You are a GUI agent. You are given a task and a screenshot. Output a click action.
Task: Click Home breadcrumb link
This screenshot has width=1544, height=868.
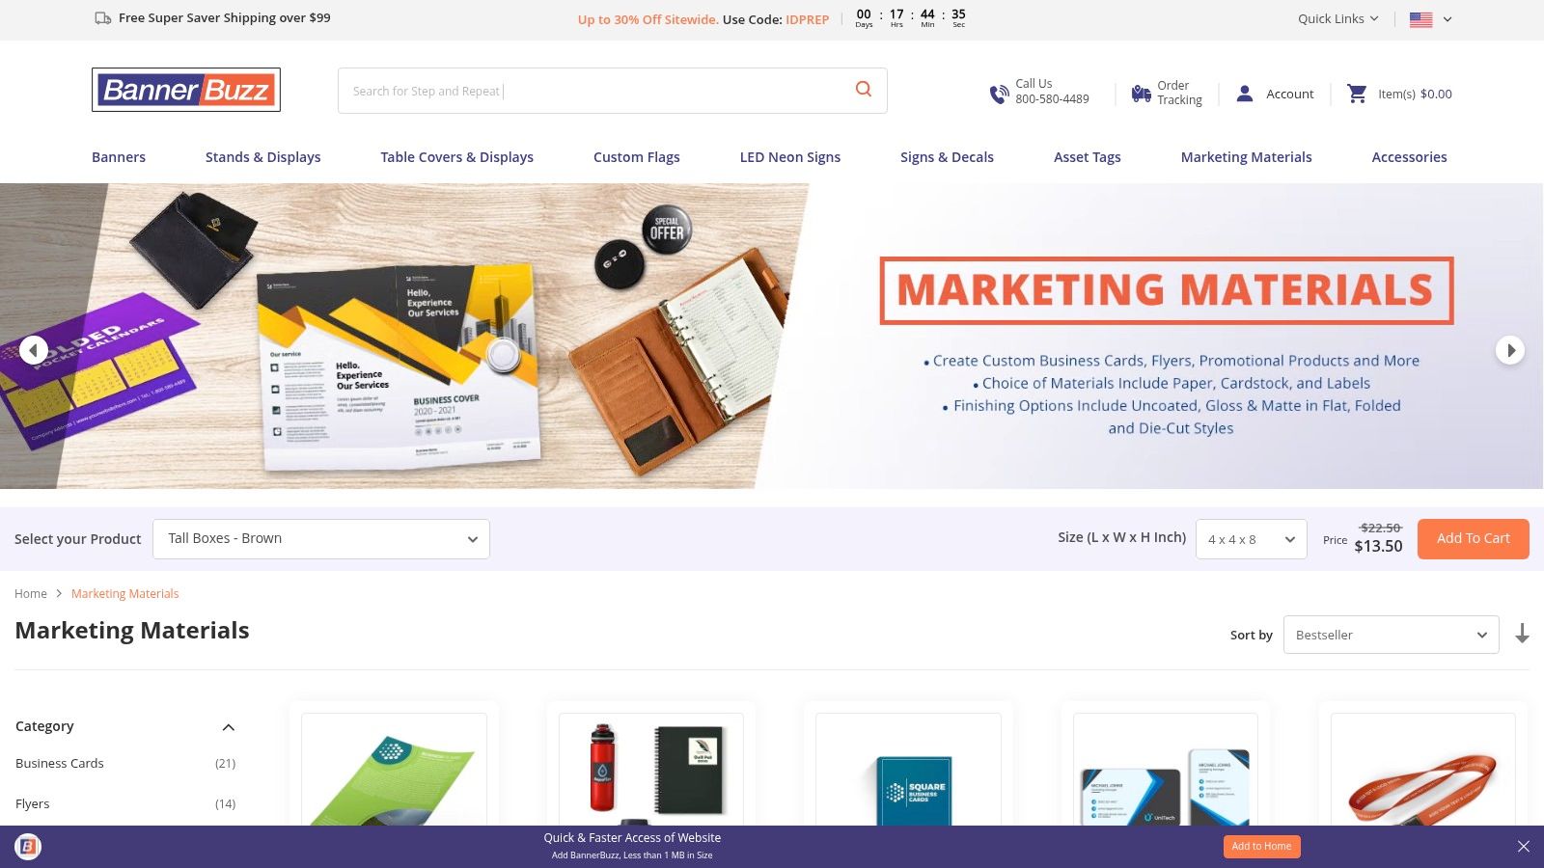coord(31,594)
